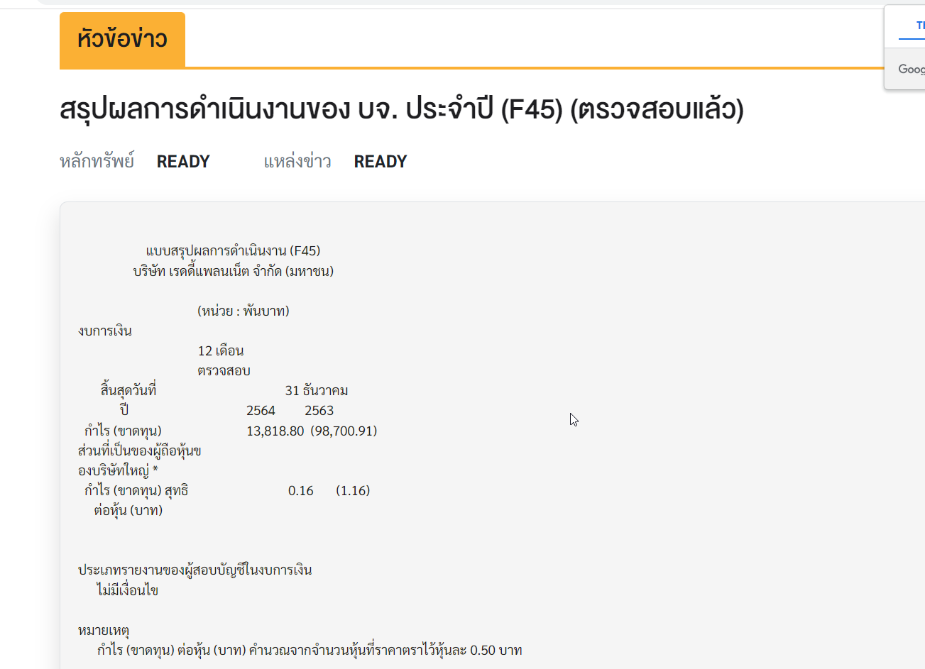Click the per-share value 0.16
Viewport: 925px width, 669px height.
click(x=301, y=490)
